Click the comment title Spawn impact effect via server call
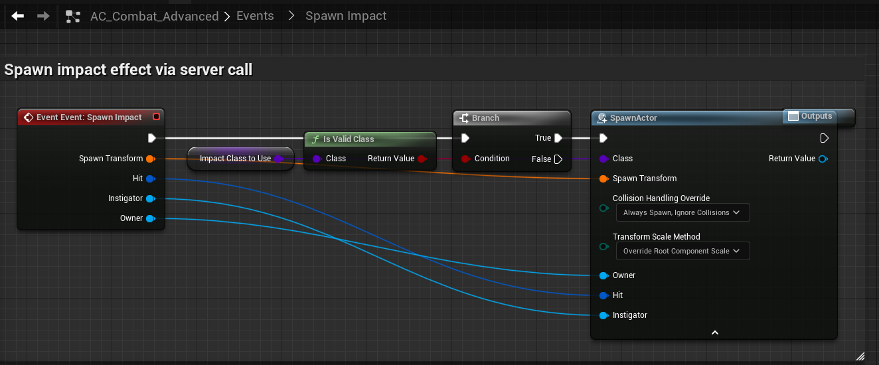Image resolution: width=879 pixels, height=365 pixels. tap(128, 70)
